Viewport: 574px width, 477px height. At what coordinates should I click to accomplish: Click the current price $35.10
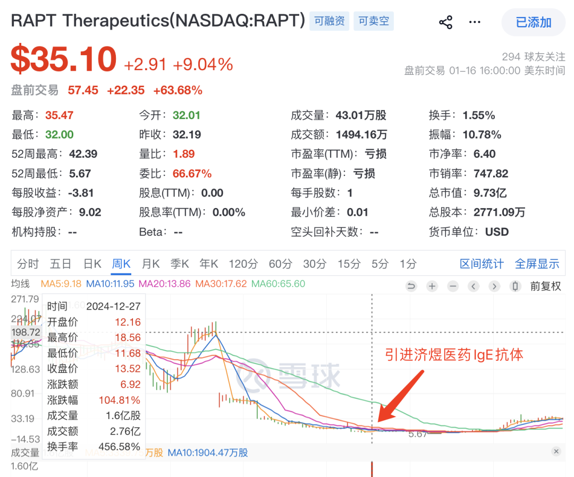64,59
